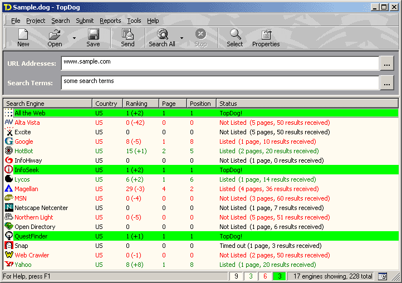The image size is (402, 283).
Task: Click the Save floppy disk icon
Action: click(x=93, y=34)
